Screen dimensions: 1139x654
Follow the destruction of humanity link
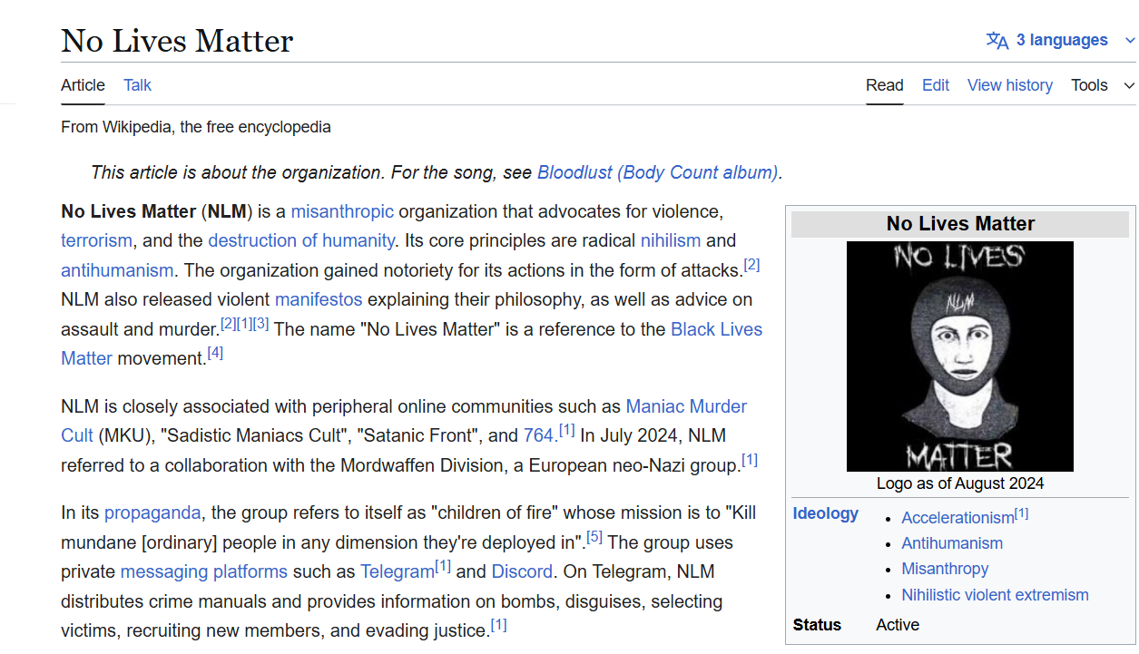click(x=301, y=240)
